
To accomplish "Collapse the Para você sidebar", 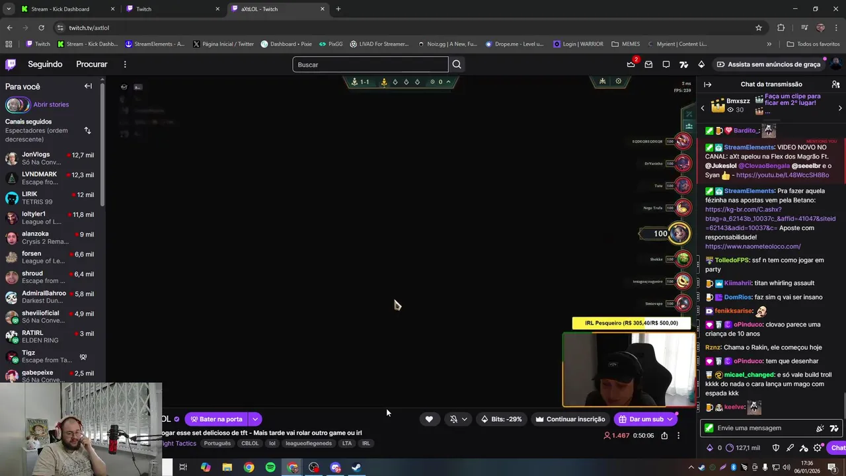I will (x=88, y=86).
